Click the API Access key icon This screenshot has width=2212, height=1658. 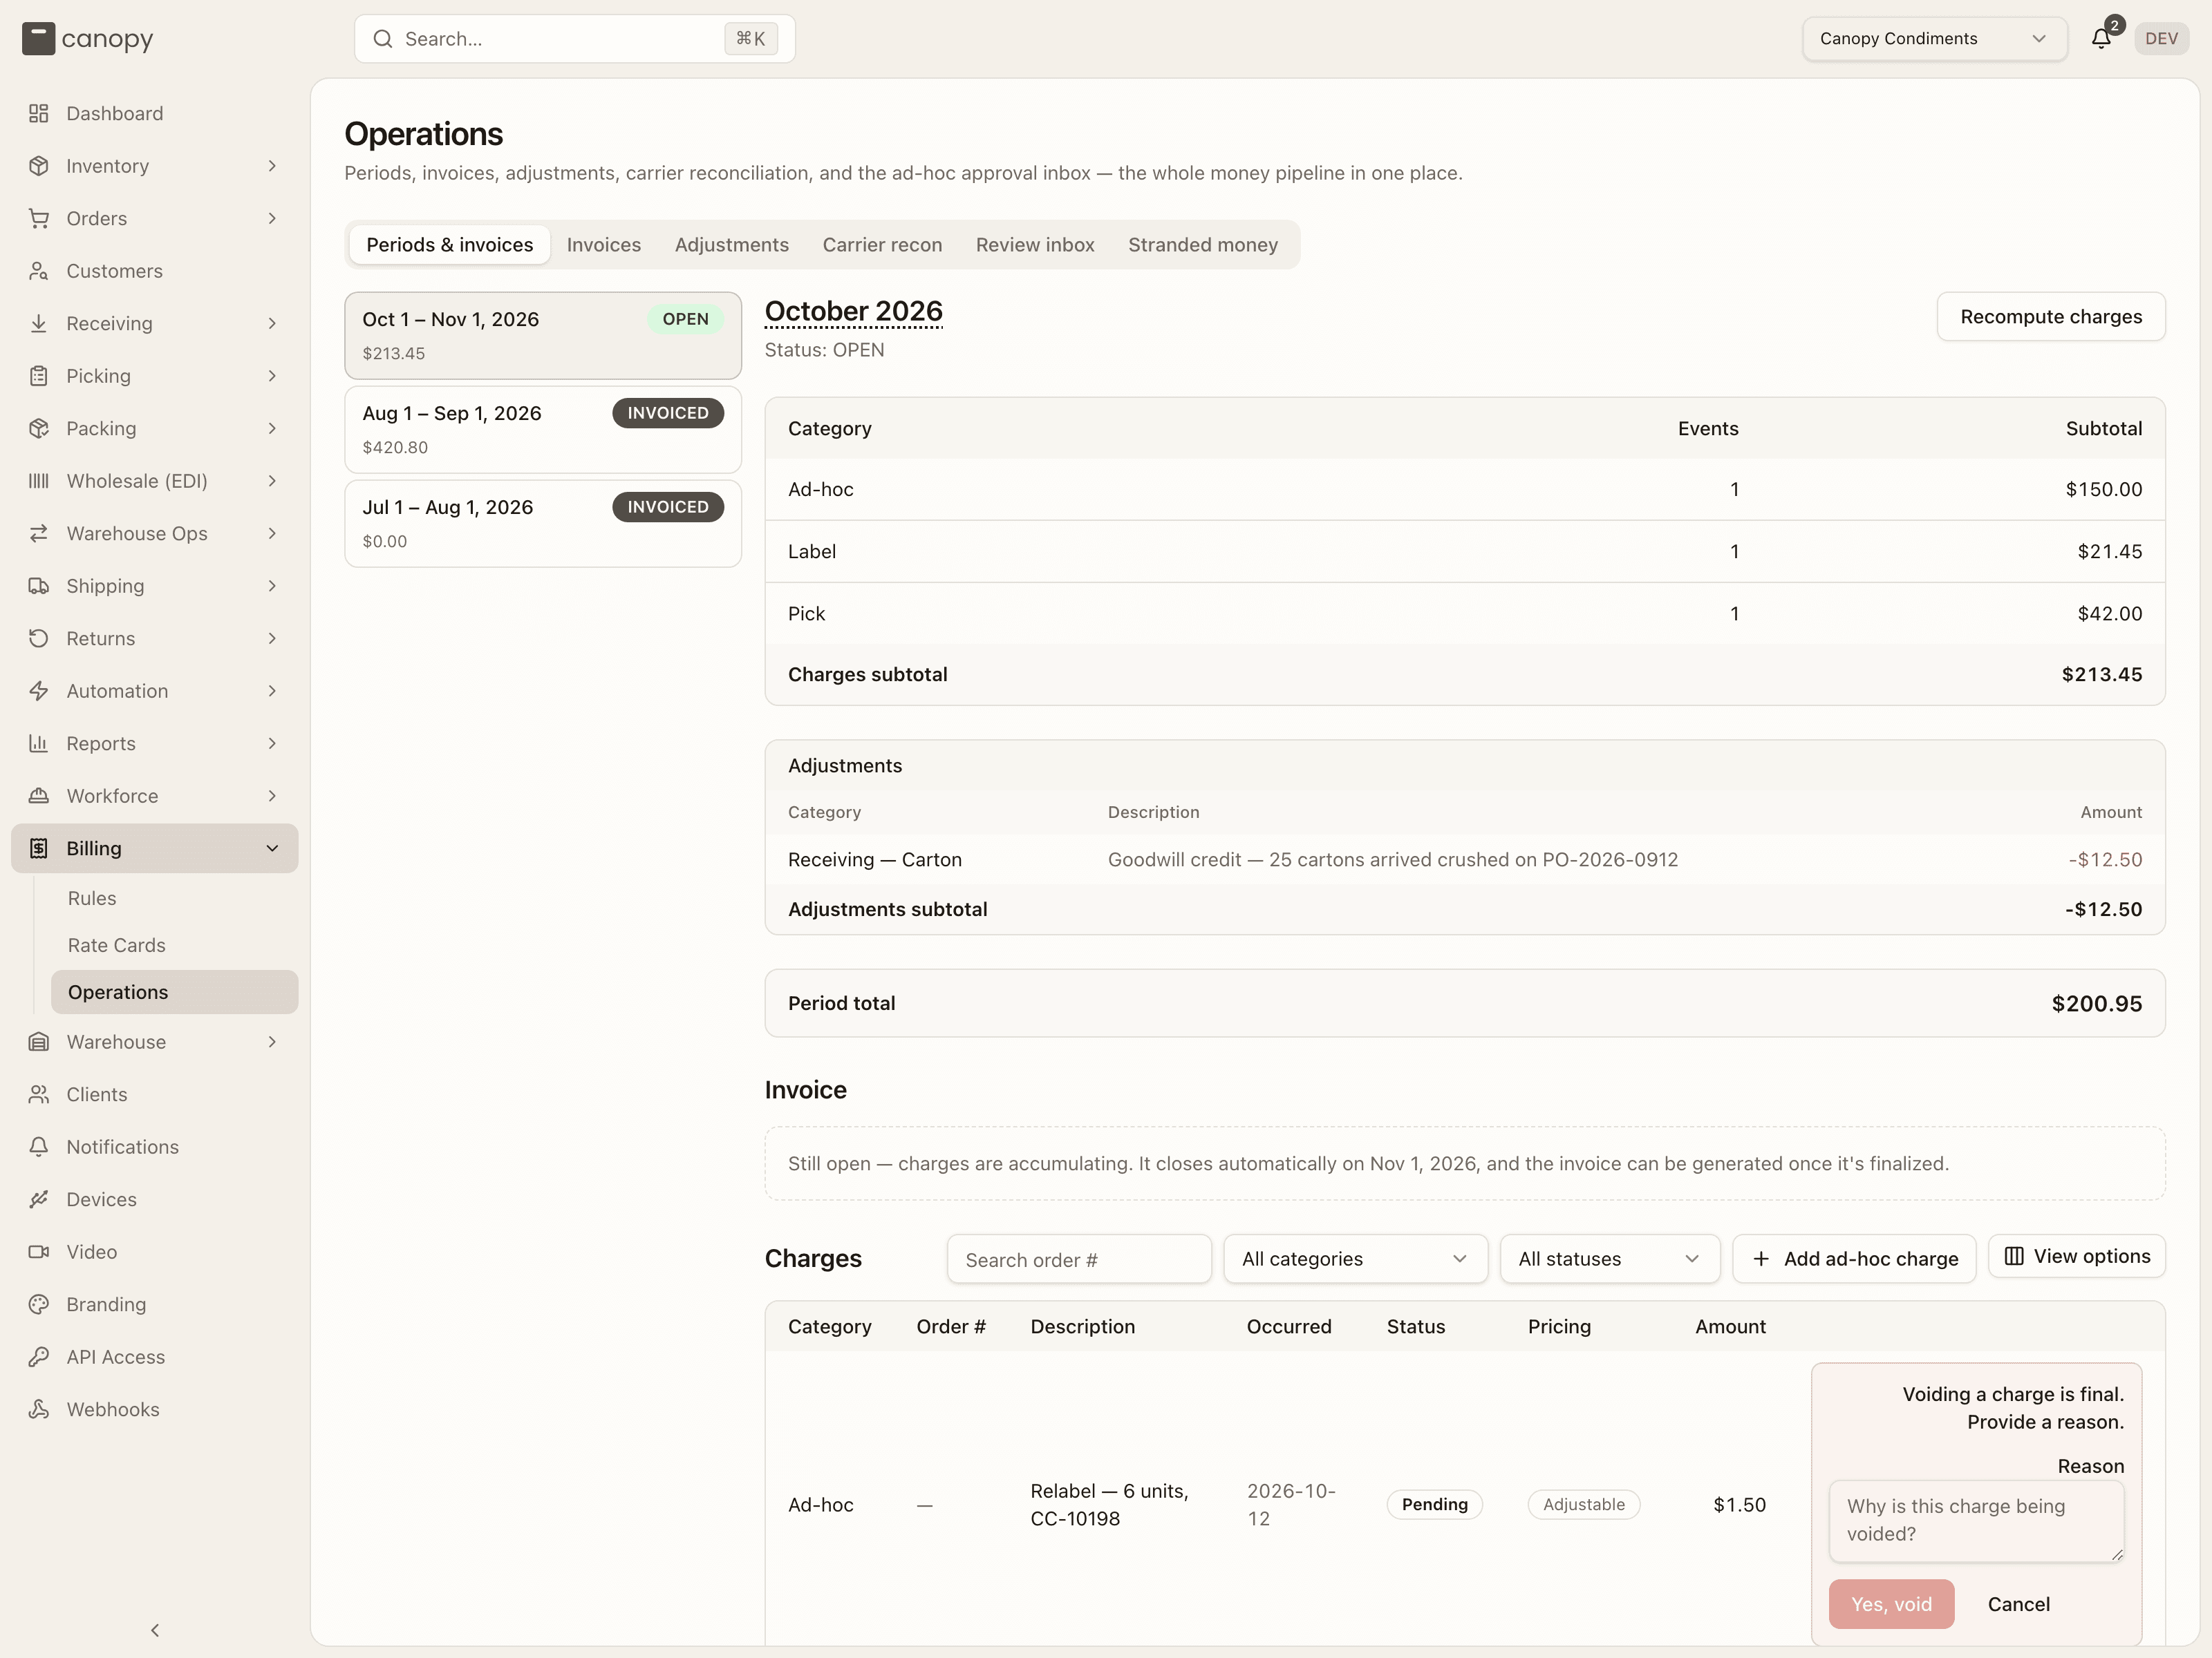[x=39, y=1356]
